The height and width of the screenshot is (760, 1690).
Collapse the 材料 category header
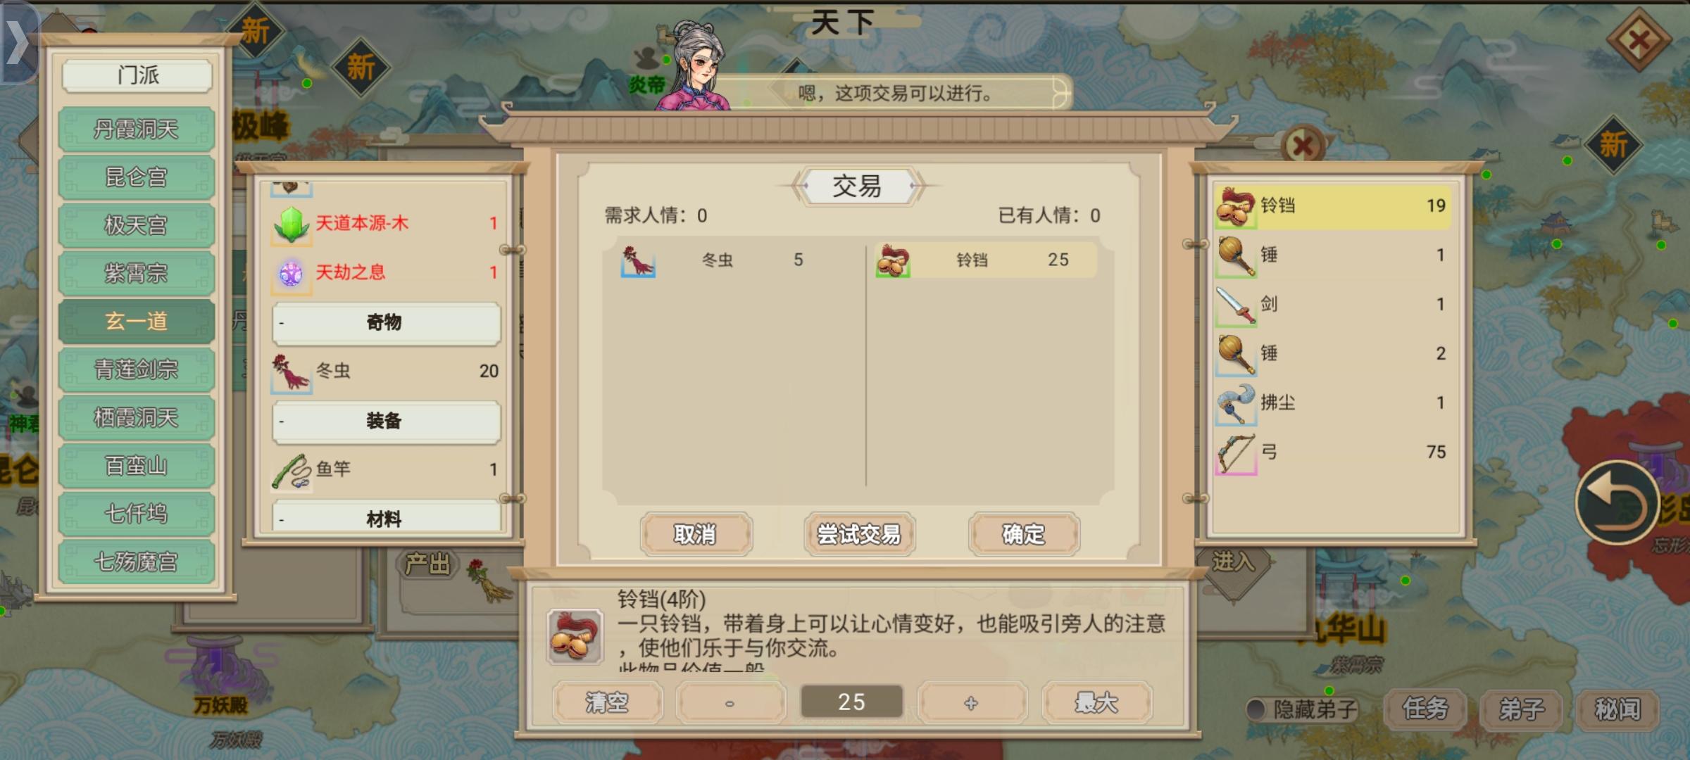coord(386,517)
